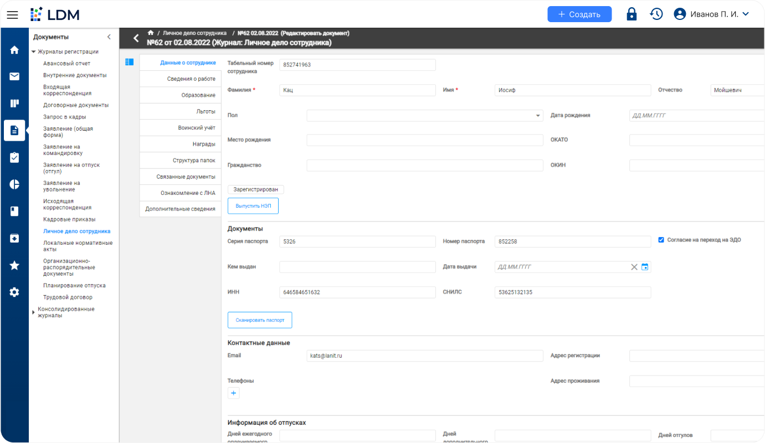The height and width of the screenshot is (443, 765).
Task: Open Договорные документы journal
Action: click(x=76, y=105)
